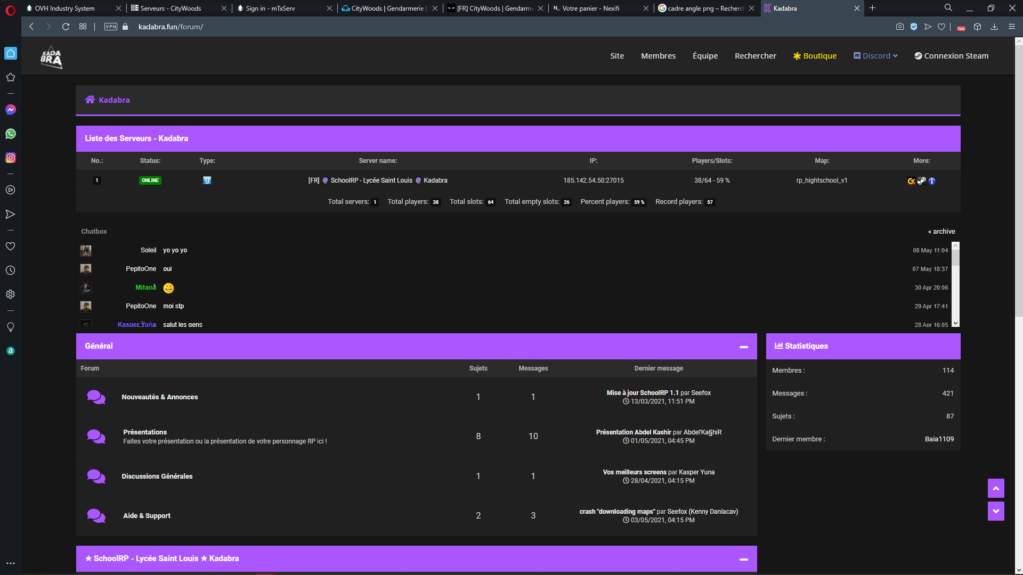Open Easy Setup sliders icon
Image resolution: width=1023 pixels, height=575 pixels.
[x=1012, y=27]
